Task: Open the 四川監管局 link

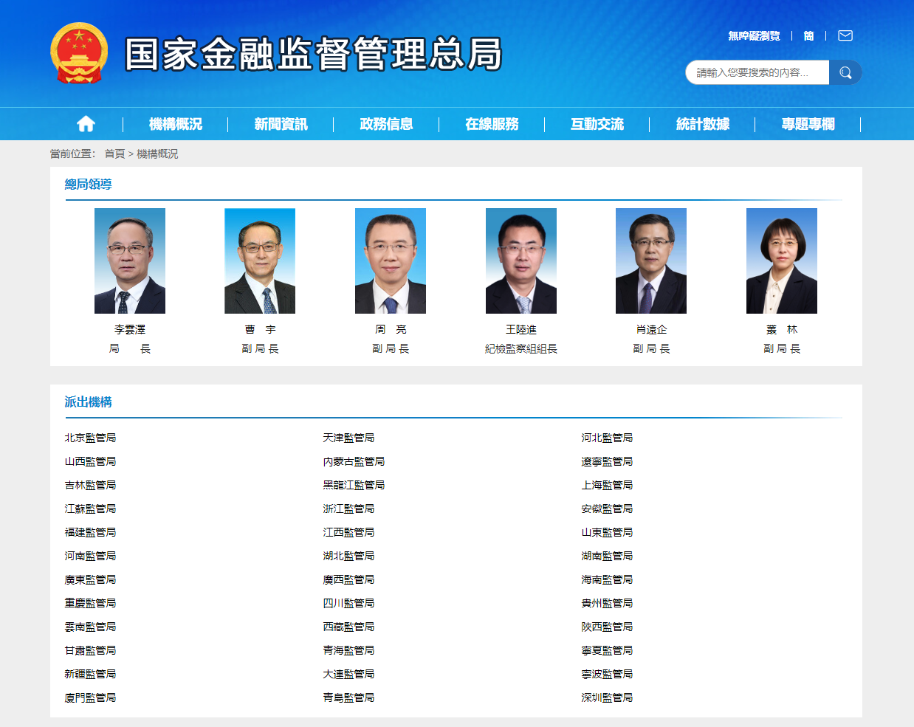Action: [x=348, y=603]
